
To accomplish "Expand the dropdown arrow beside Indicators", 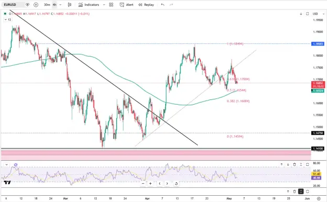I will tap(104, 5).
